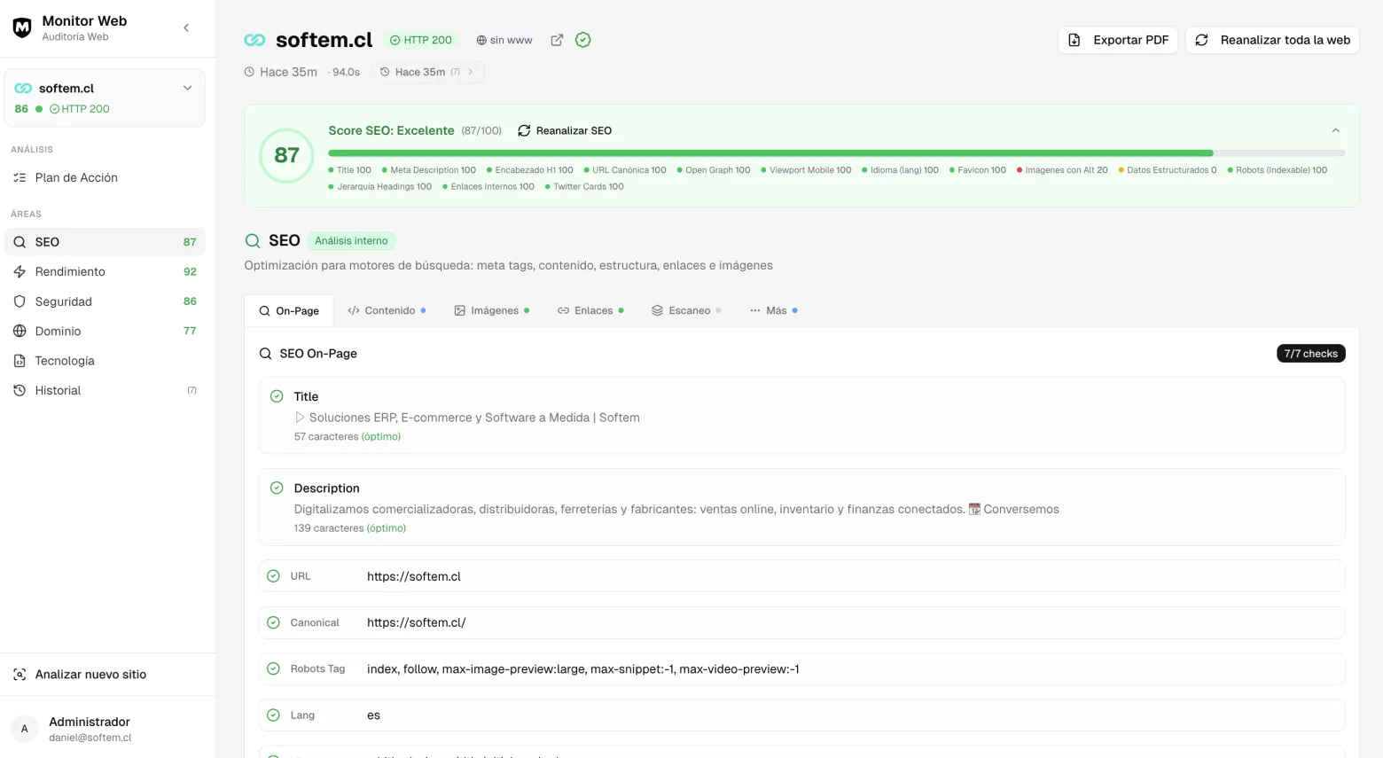1383x758 pixels.
Task: Click the Title check status circle
Action: (277, 396)
